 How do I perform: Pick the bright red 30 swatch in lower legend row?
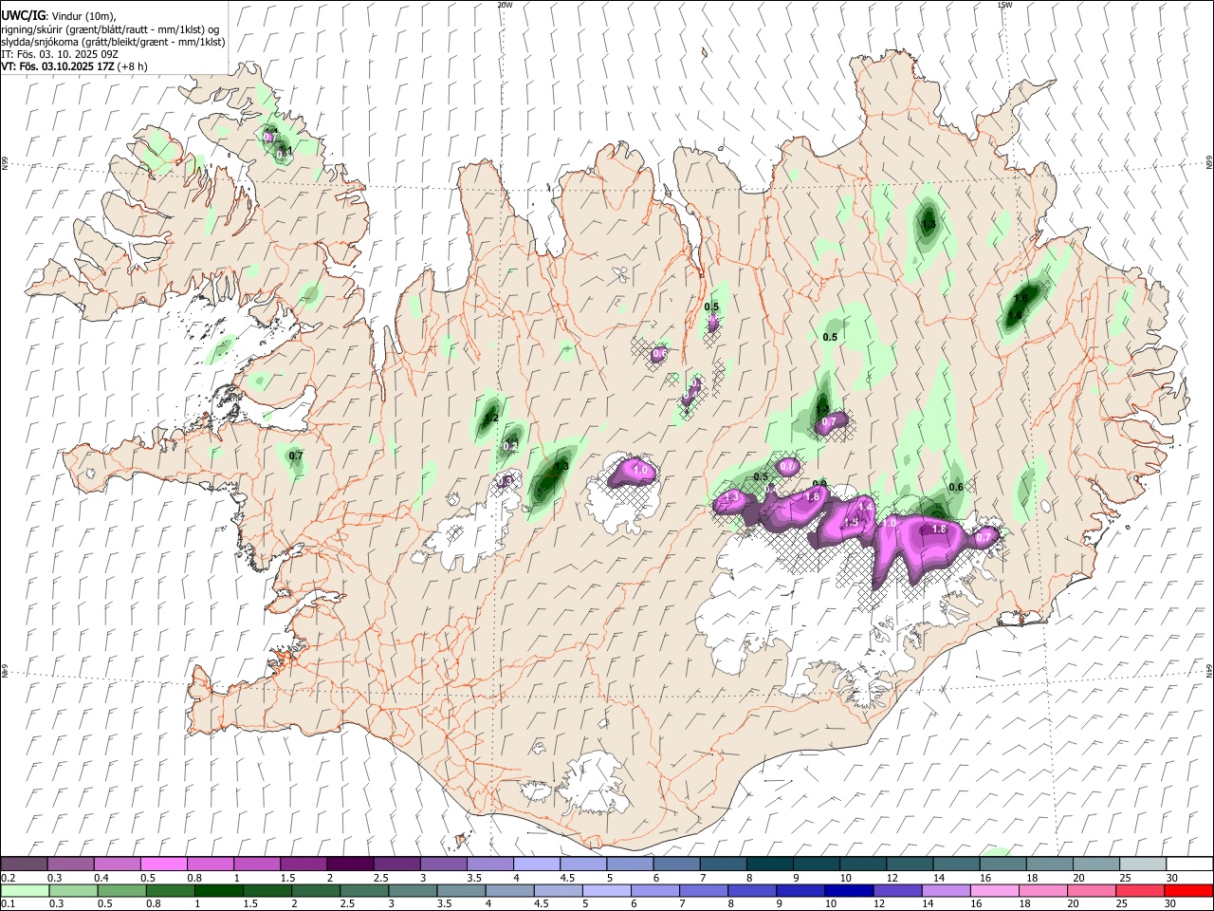click(1189, 891)
